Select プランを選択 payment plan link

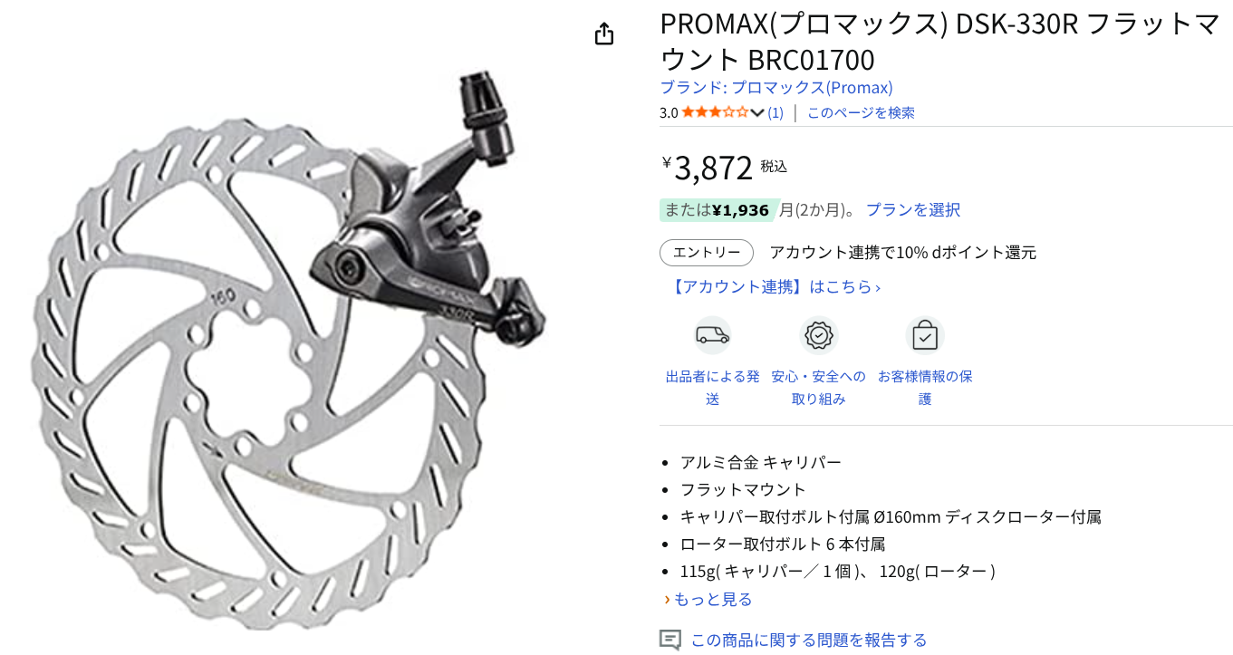(913, 210)
